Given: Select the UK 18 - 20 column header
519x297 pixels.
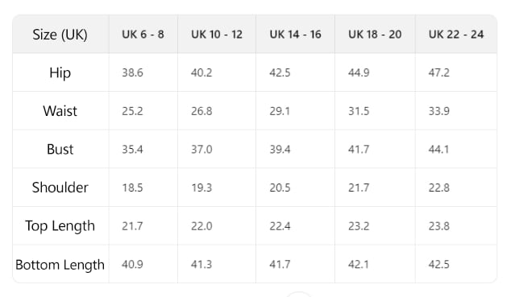Looking at the screenshot, I should point(375,35).
